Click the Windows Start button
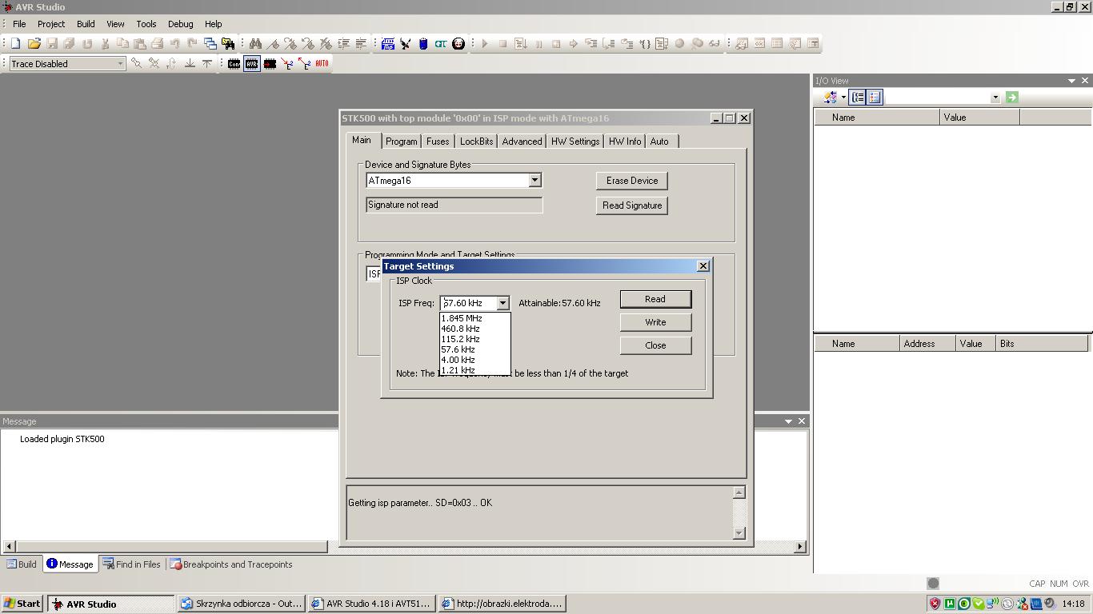The height and width of the screenshot is (614, 1093). click(22, 604)
